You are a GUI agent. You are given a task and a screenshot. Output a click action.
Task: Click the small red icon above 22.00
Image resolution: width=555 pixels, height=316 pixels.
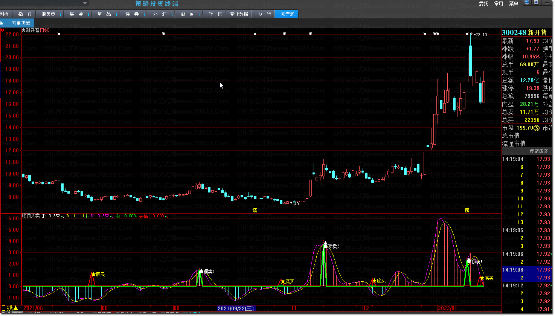(x=3, y=30)
